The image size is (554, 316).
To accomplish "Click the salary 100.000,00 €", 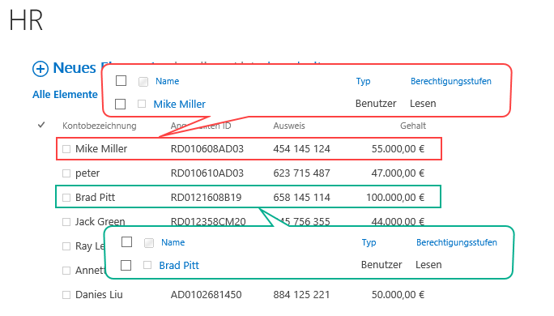I will [395, 197].
